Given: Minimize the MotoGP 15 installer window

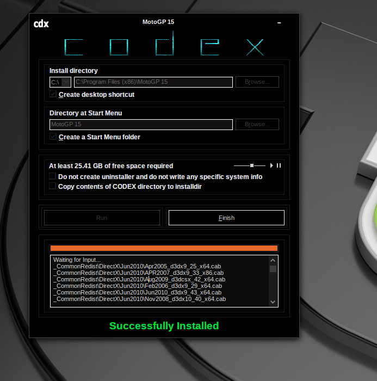Looking at the screenshot, I should click(279, 23).
